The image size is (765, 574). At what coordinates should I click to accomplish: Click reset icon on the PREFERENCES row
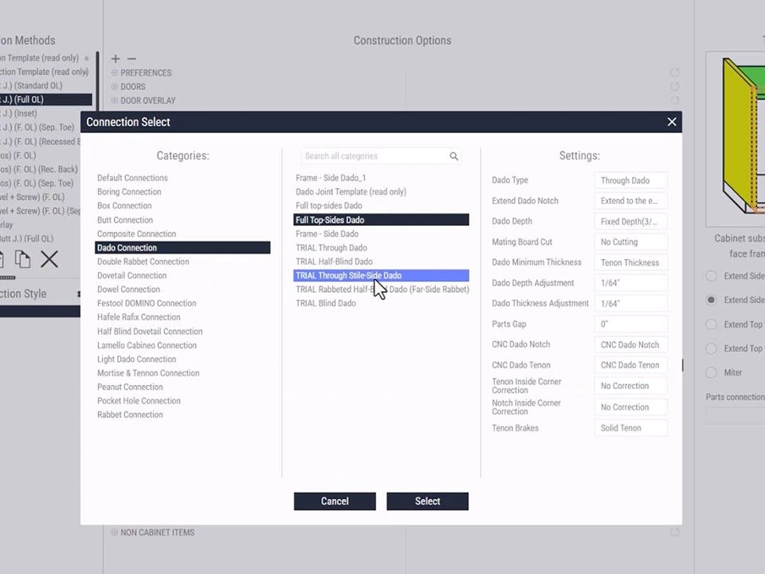(675, 73)
